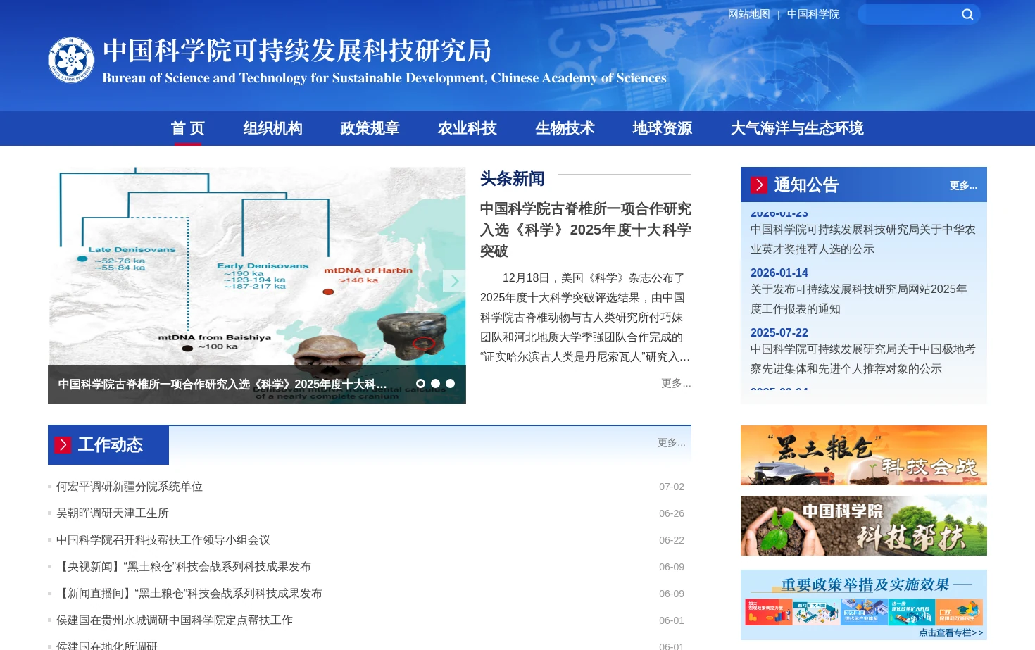
Task: Open 大气海洋与生态环境 navigation item
Action: 797,128
